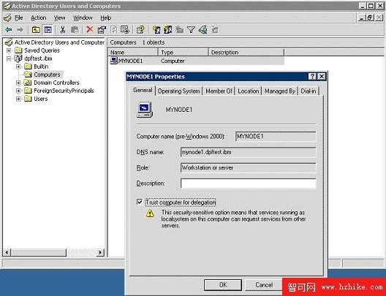Click into the Description input field

248,183
